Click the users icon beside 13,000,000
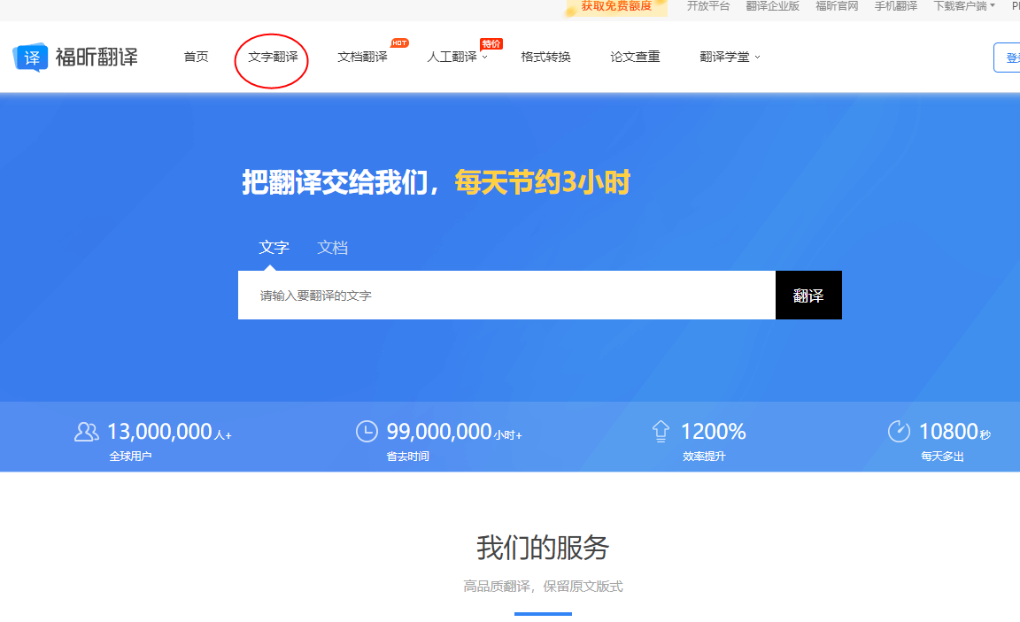This screenshot has height=622, width=1020. coord(87,432)
